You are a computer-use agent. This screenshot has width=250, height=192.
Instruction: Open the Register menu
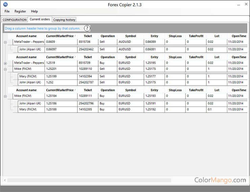click(20, 11)
